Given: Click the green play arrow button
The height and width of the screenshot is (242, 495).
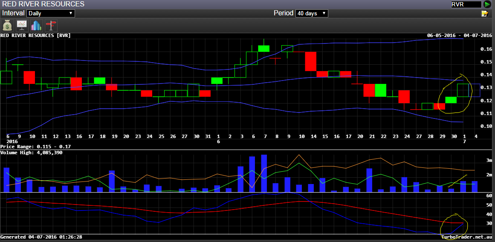Looking at the screenshot, I should coord(487,4).
